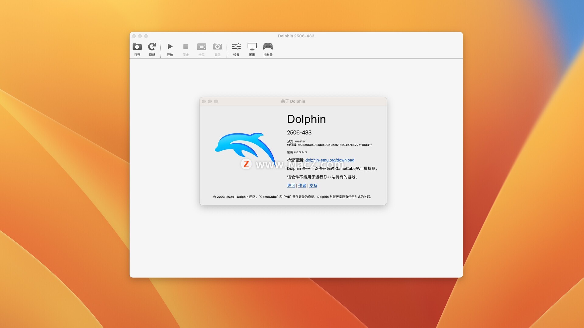Open the 许可 license link
Screen dimensions: 584x328
[x=291, y=186]
